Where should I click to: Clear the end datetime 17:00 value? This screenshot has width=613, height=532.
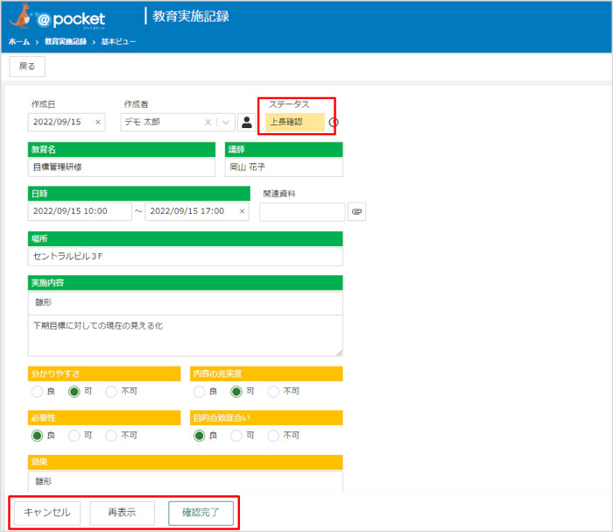click(x=242, y=211)
